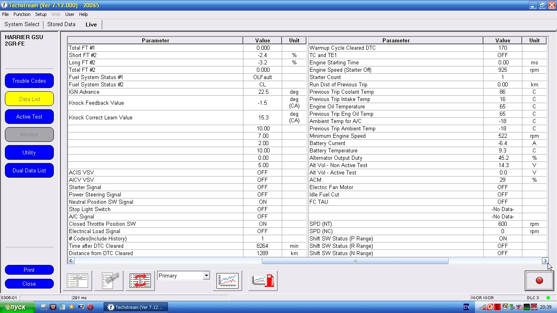This screenshot has width=557, height=313.
Task: Switch to the System Select tab
Action: point(22,24)
